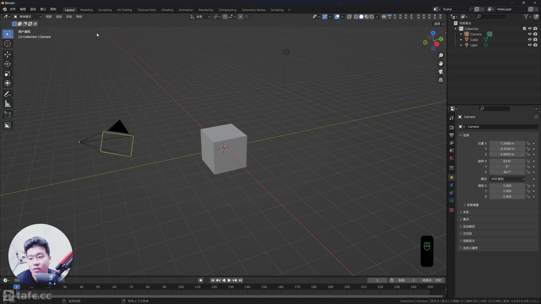
Task: Toggle camera view in viewport gizmo
Action: [x=441, y=71]
